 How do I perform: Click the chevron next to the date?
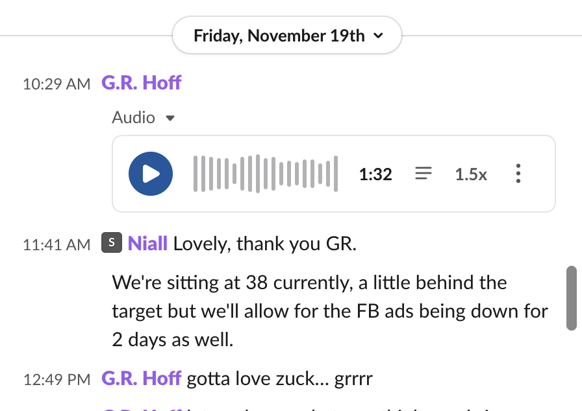coord(379,36)
